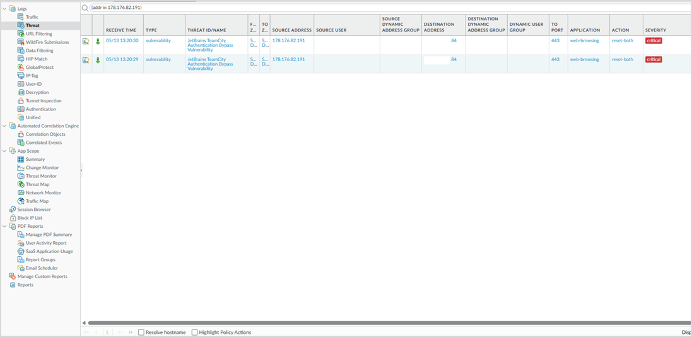Collapse the Logs tree node
The image size is (692, 337).
[x=4, y=8]
